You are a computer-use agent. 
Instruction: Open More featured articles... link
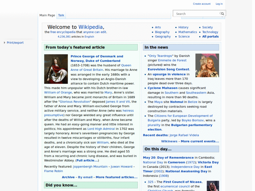click(x=116, y=177)
